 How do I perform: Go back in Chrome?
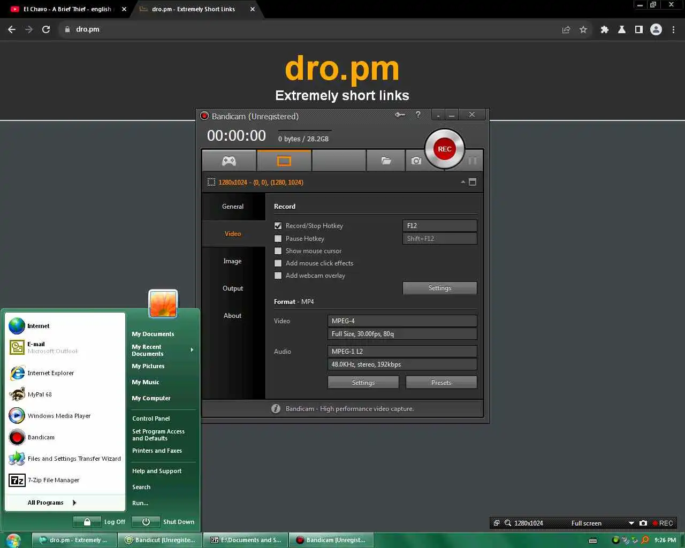point(12,29)
